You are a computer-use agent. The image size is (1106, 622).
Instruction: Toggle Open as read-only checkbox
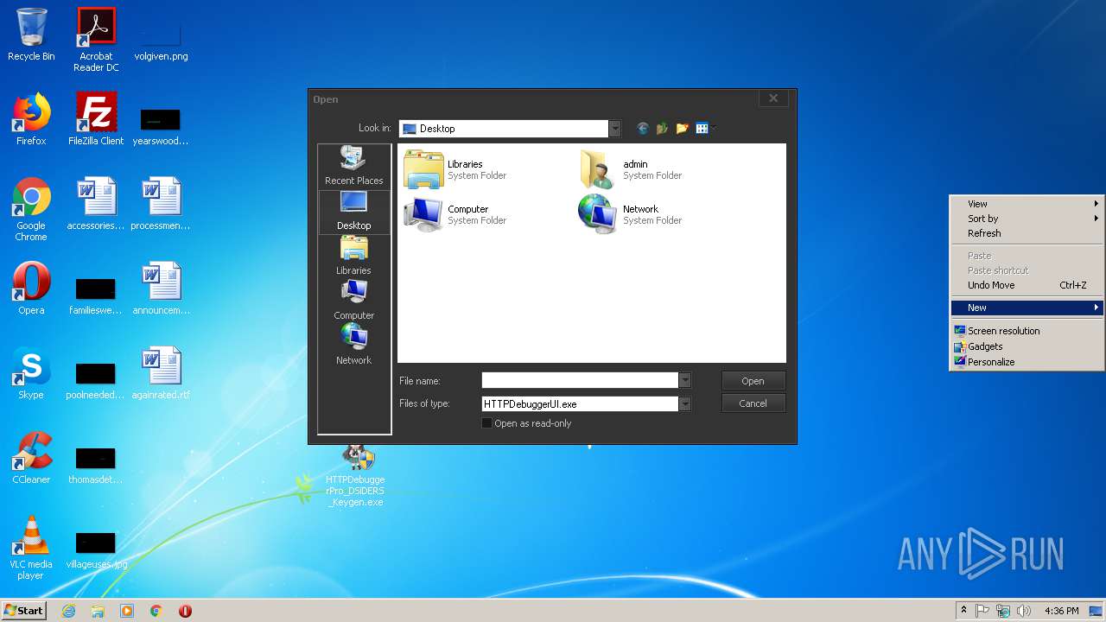(x=486, y=423)
